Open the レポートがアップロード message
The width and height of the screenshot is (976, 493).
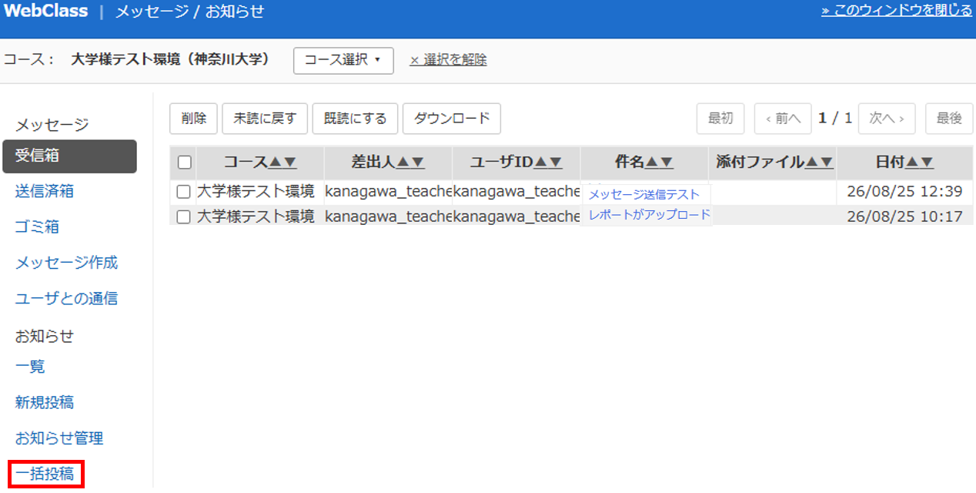tap(650, 215)
